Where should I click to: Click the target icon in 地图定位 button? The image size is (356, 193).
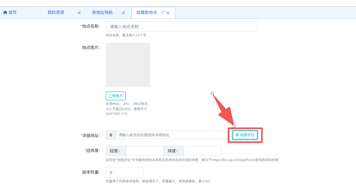pyautogui.click(x=237, y=135)
